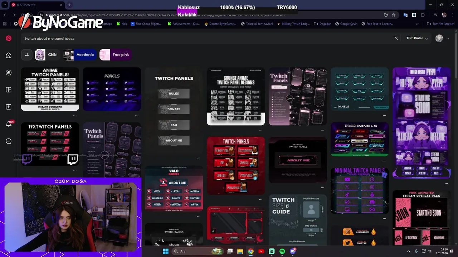Go back with the browser back arrow
The image size is (458, 257).
tap(5, 15)
